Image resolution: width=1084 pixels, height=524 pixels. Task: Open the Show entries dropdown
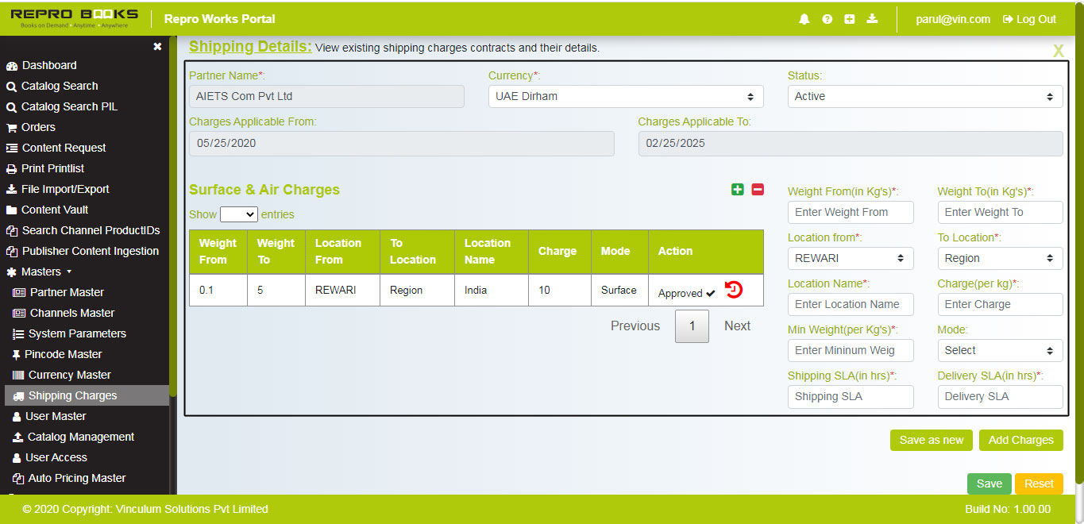(x=238, y=214)
